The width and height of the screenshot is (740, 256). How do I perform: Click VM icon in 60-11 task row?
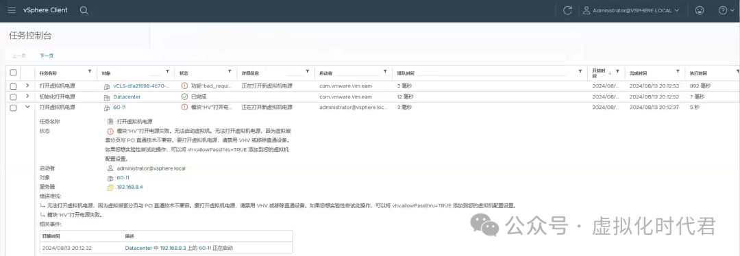click(x=107, y=108)
